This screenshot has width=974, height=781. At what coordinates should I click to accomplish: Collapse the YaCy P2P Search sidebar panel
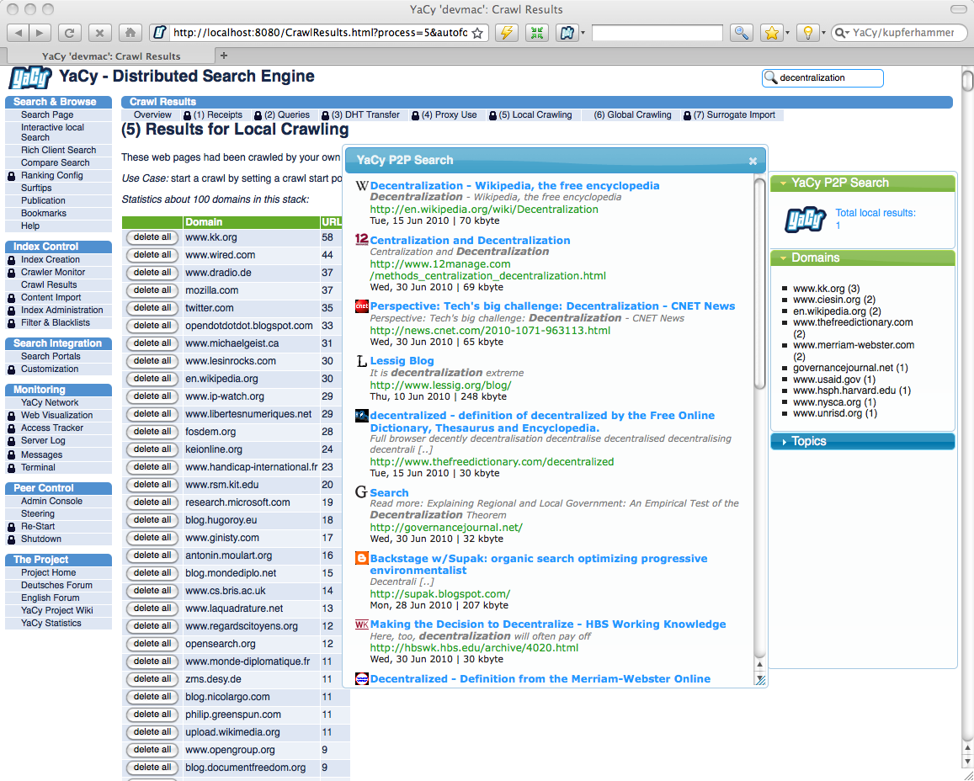784,183
